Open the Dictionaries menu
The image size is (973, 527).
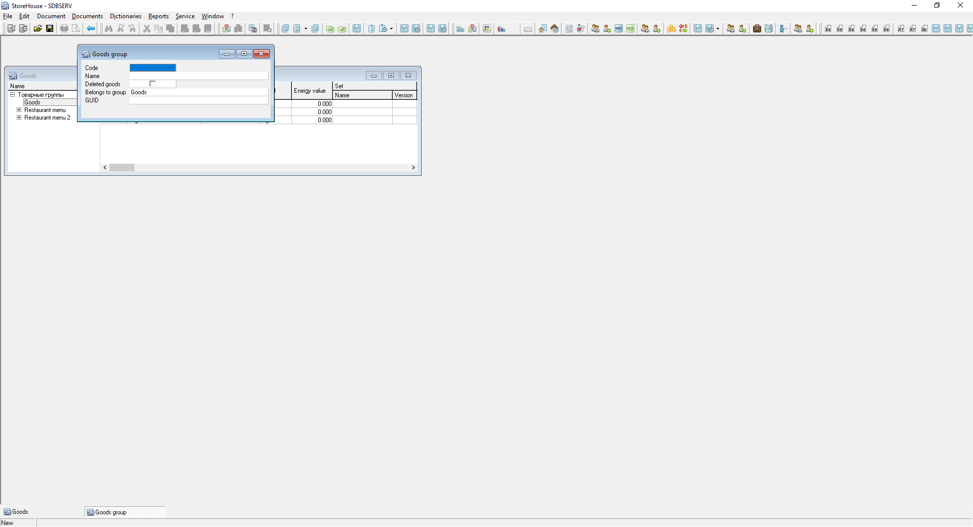click(x=125, y=16)
